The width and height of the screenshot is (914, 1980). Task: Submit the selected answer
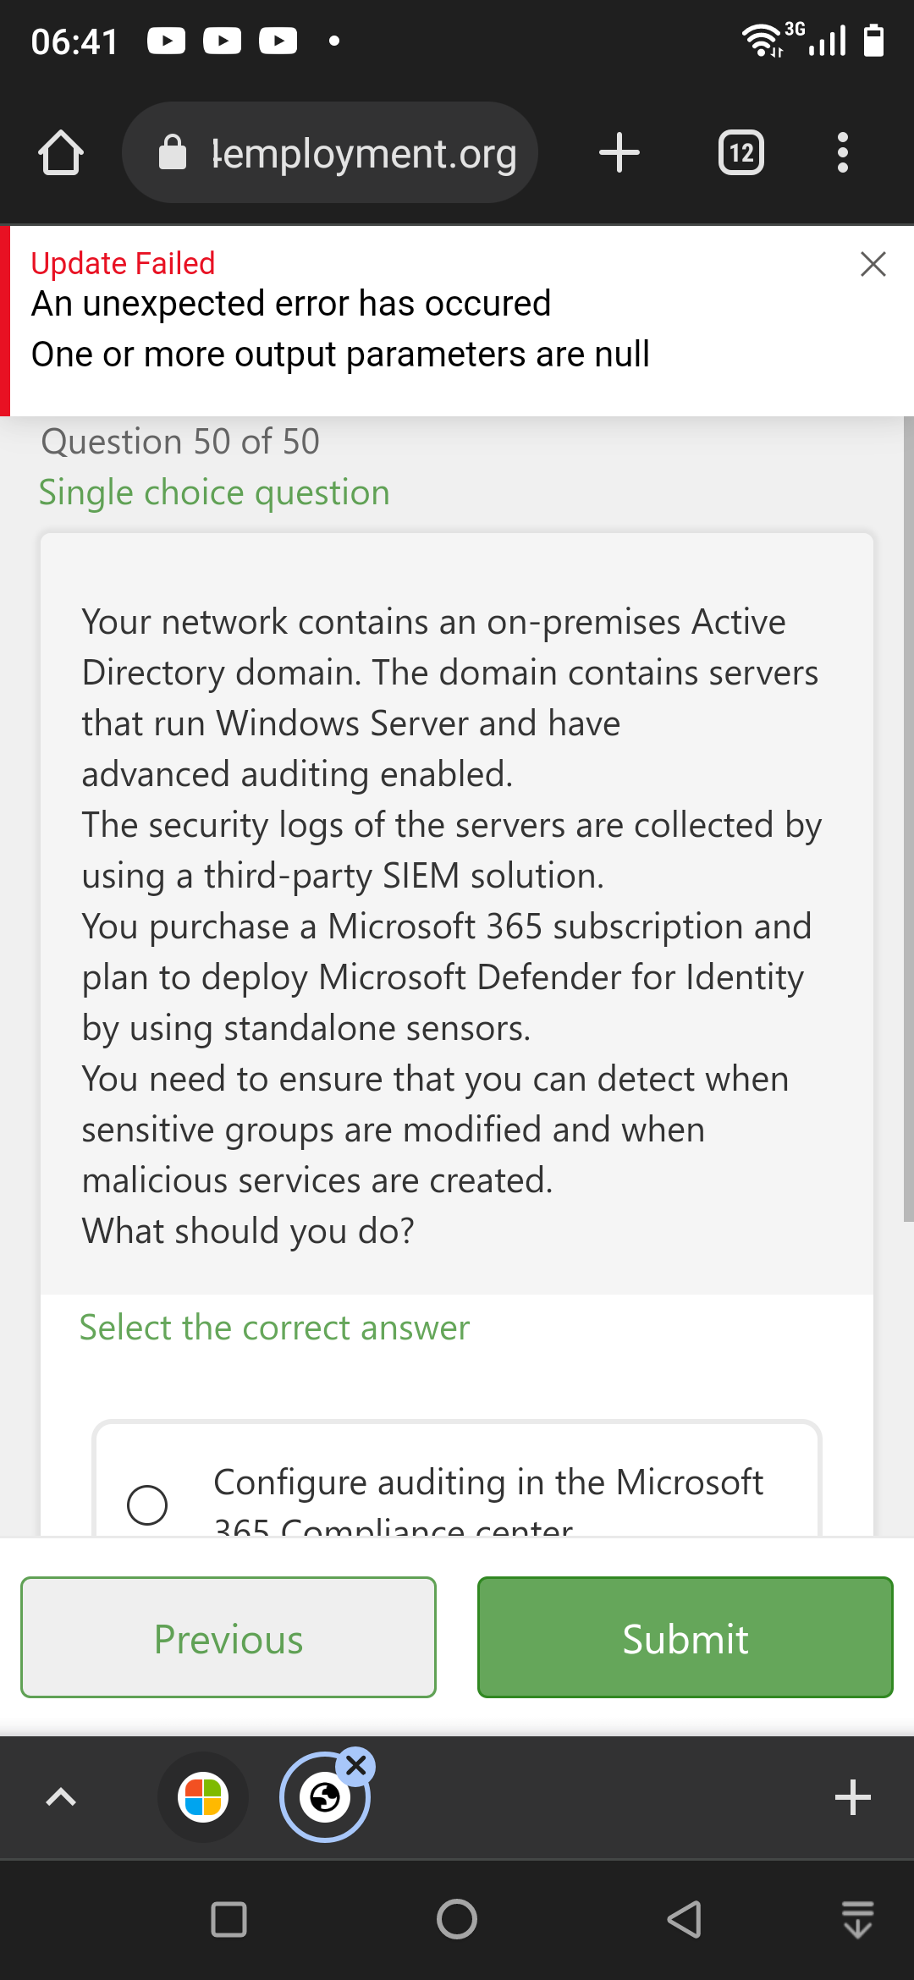coord(685,1637)
